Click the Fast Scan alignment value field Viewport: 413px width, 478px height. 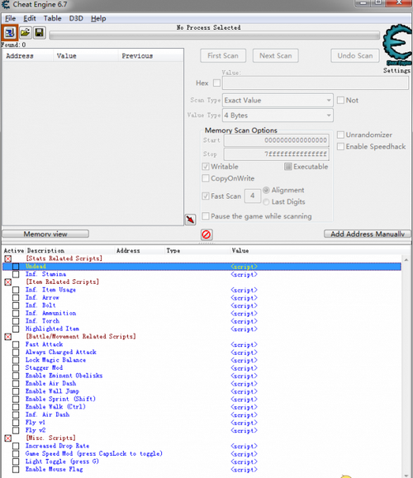click(253, 196)
